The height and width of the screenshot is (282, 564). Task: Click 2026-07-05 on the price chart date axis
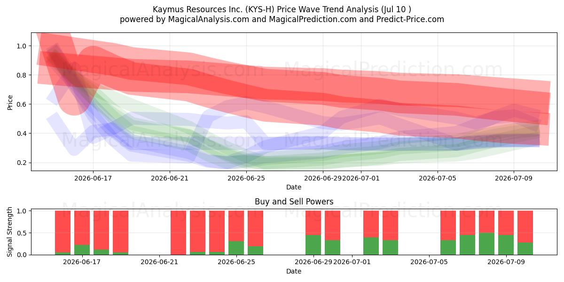pos(438,178)
